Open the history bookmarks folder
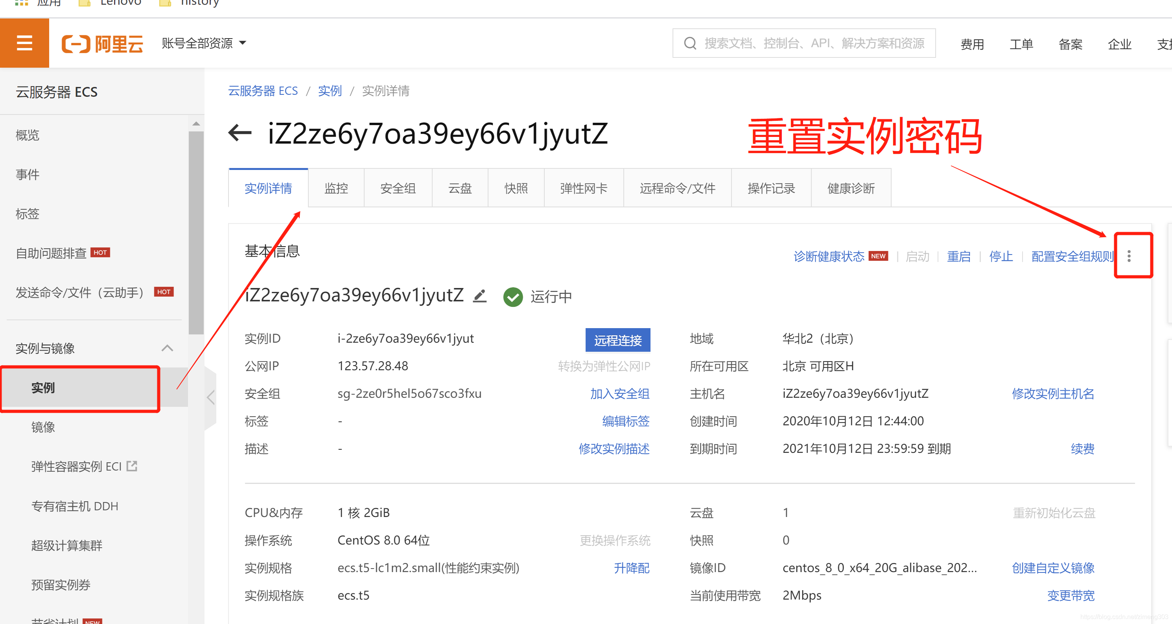The height and width of the screenshot is (624, 1172). pos(189,3)
